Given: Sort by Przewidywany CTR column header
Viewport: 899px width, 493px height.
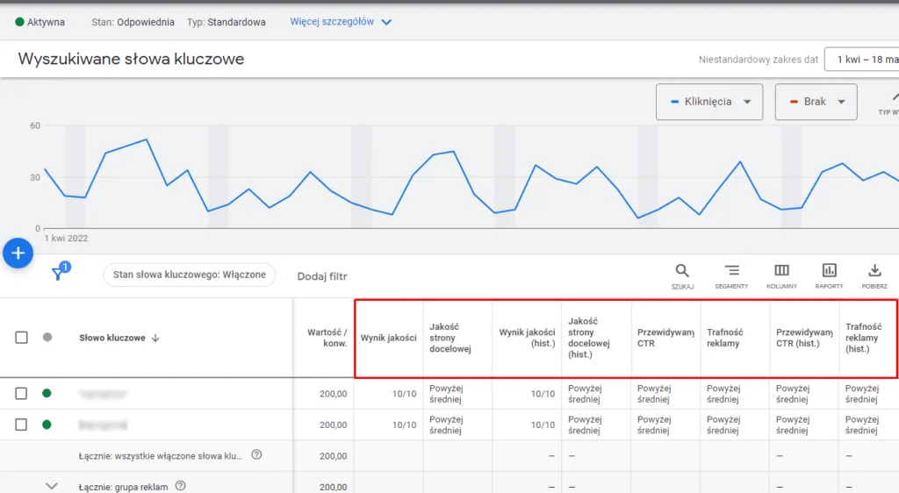Looking at the screenshot, I should point(665,338).
